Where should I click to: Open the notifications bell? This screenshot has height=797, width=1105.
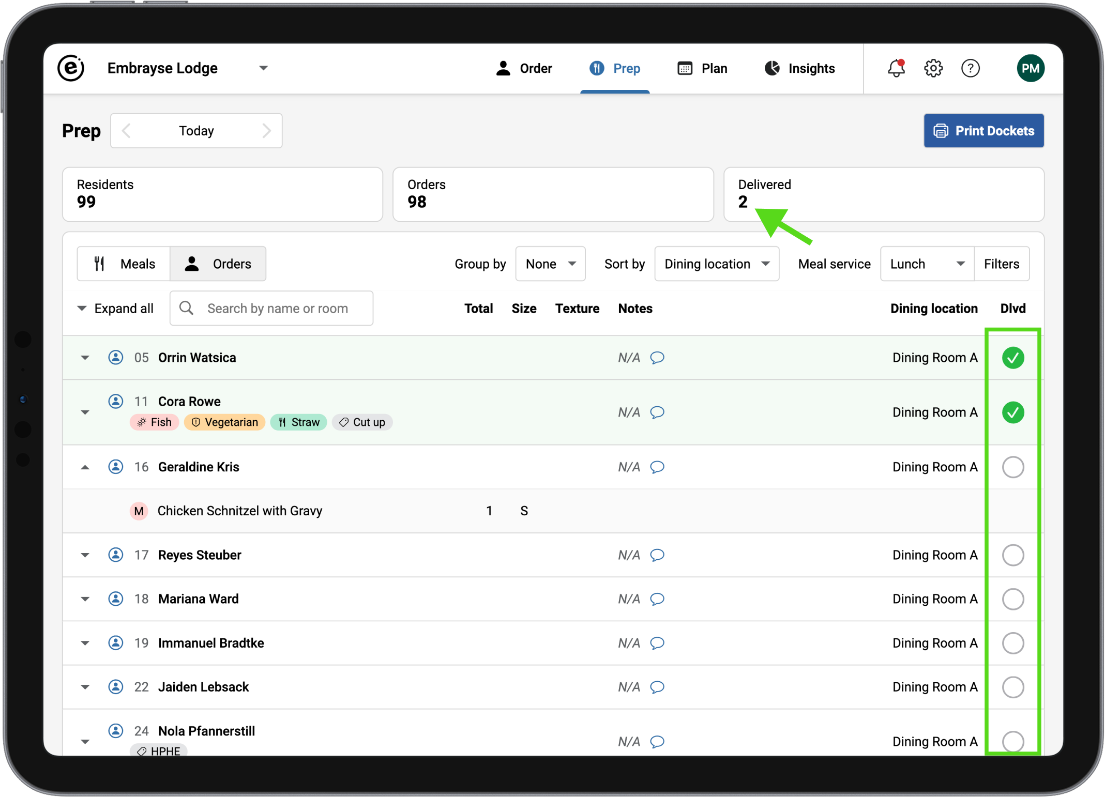coord(896,68)
